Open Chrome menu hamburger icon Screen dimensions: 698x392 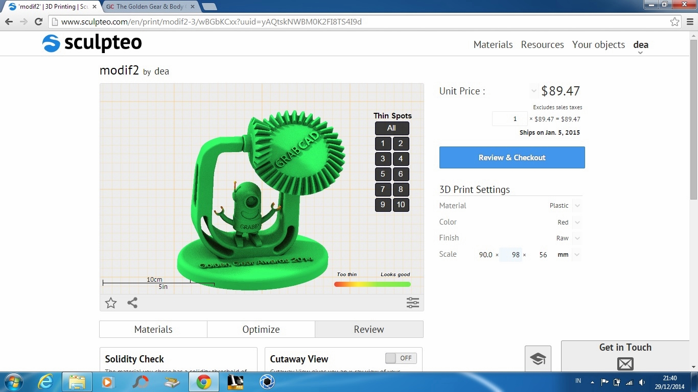pos(689,22)
